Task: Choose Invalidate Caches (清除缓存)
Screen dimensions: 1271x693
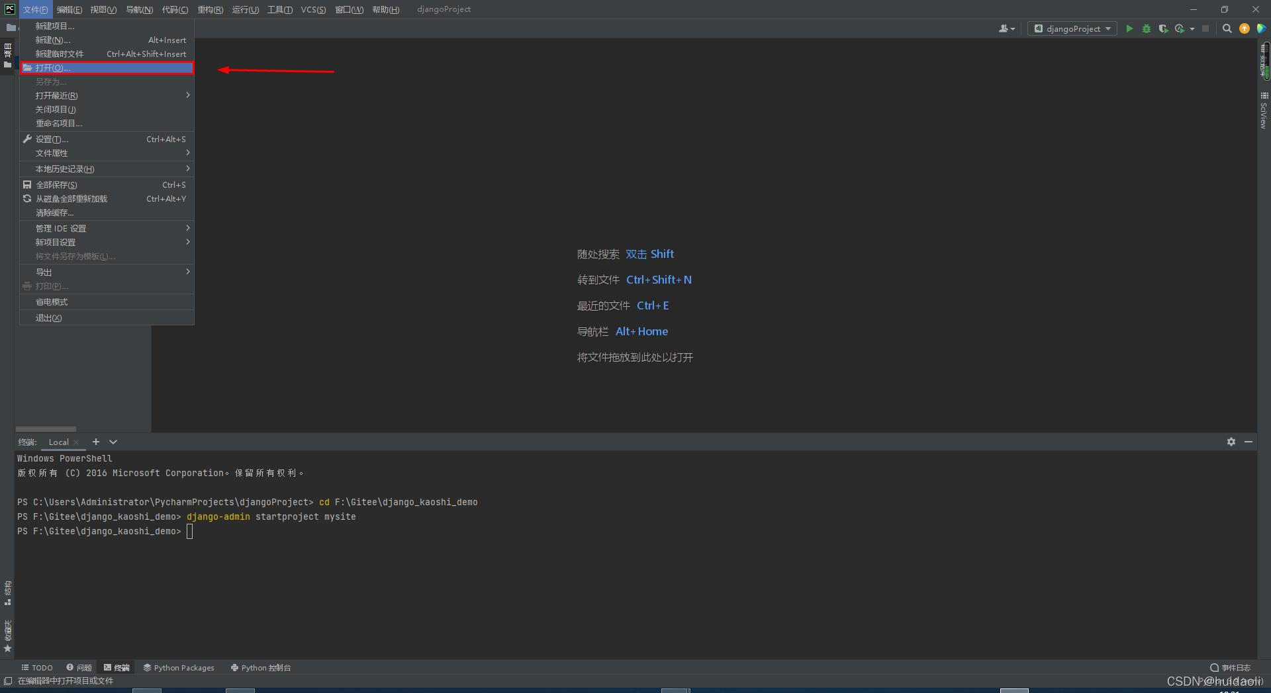Action: (x=107, y=213)
